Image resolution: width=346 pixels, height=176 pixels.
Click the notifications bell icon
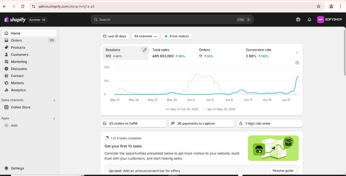coord(309,19)
